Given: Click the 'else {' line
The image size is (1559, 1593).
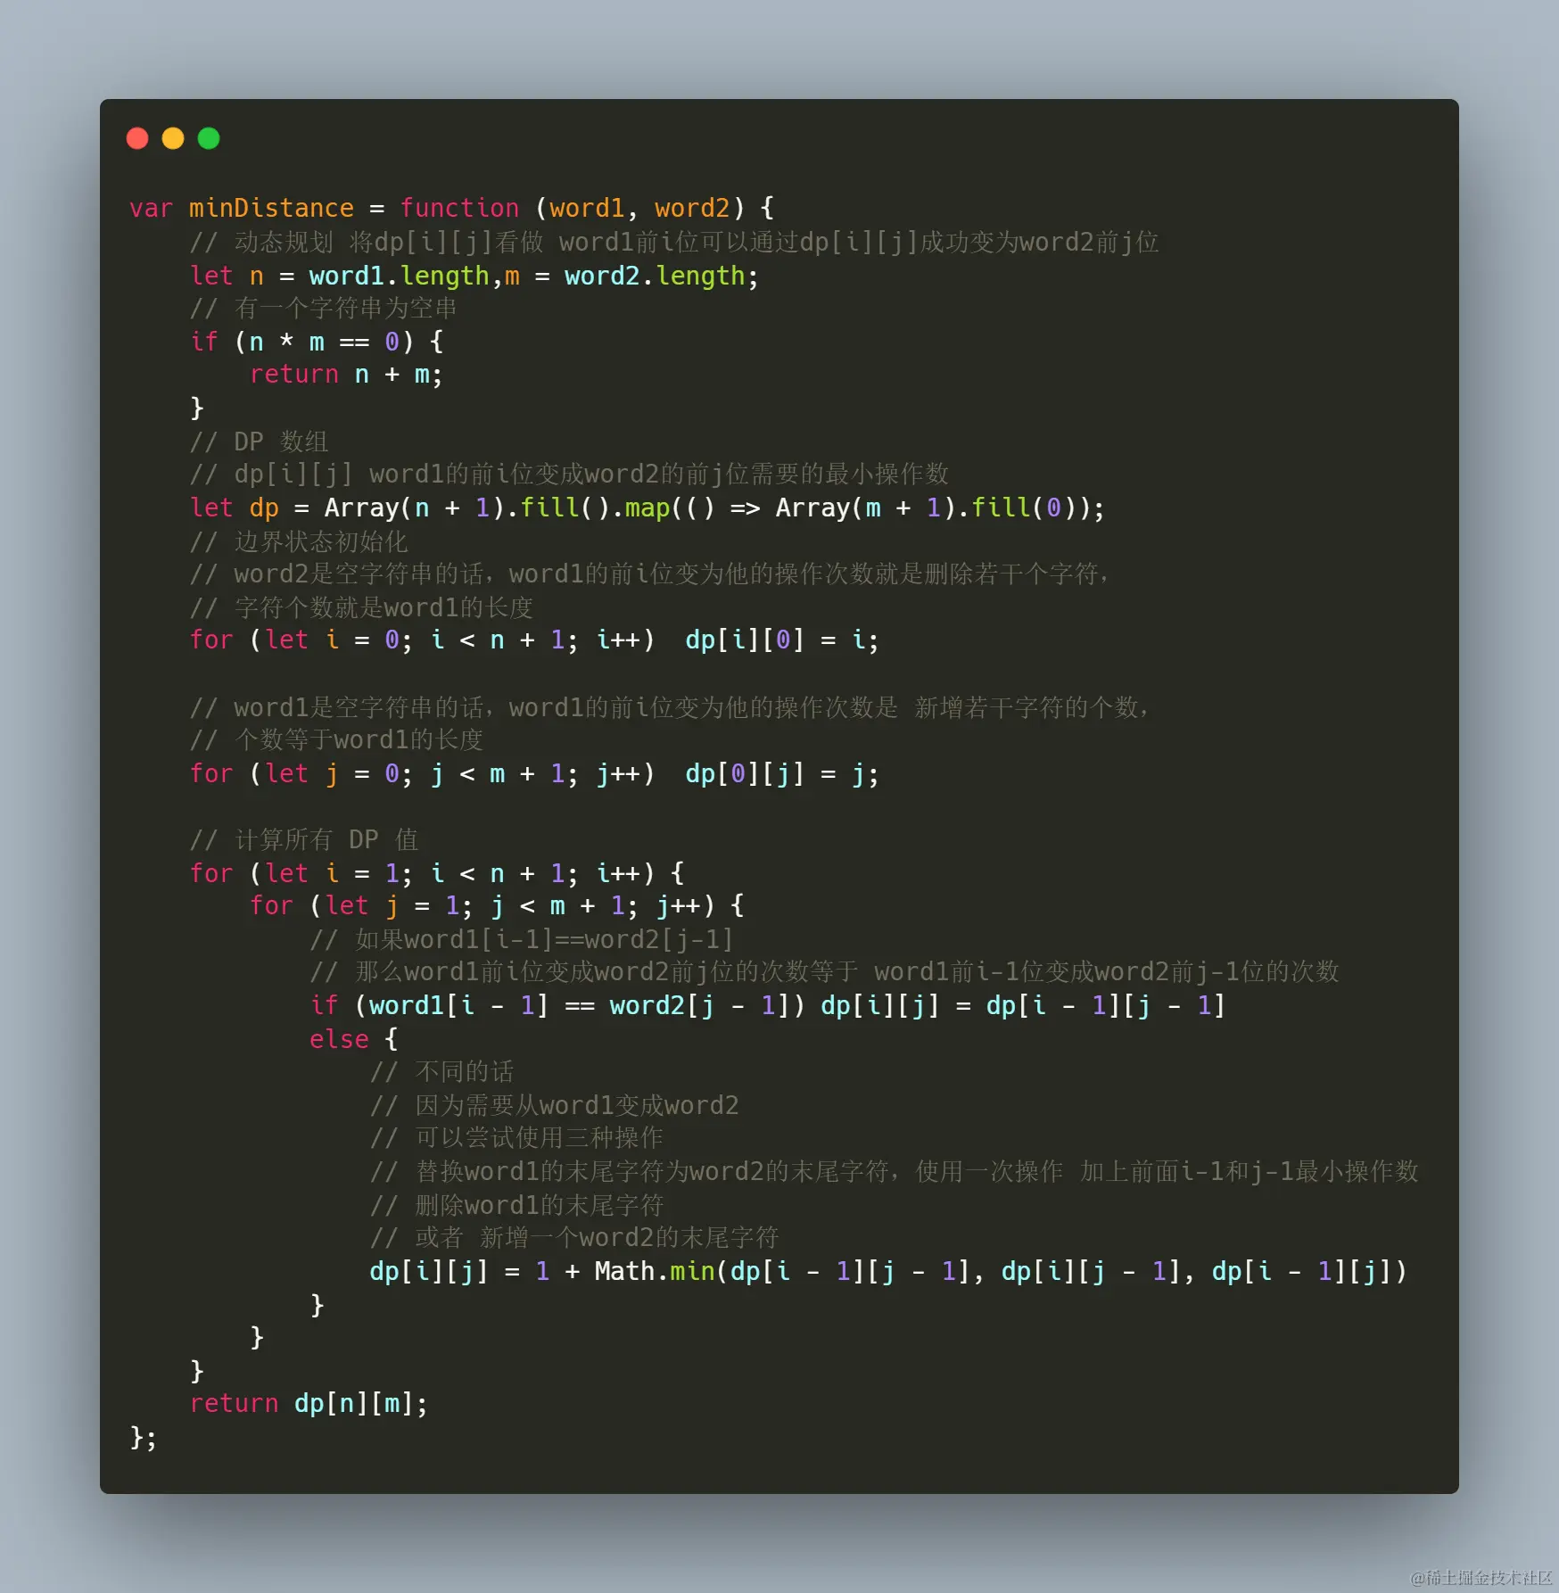Looking at the screenshot, I should 354,1039.
